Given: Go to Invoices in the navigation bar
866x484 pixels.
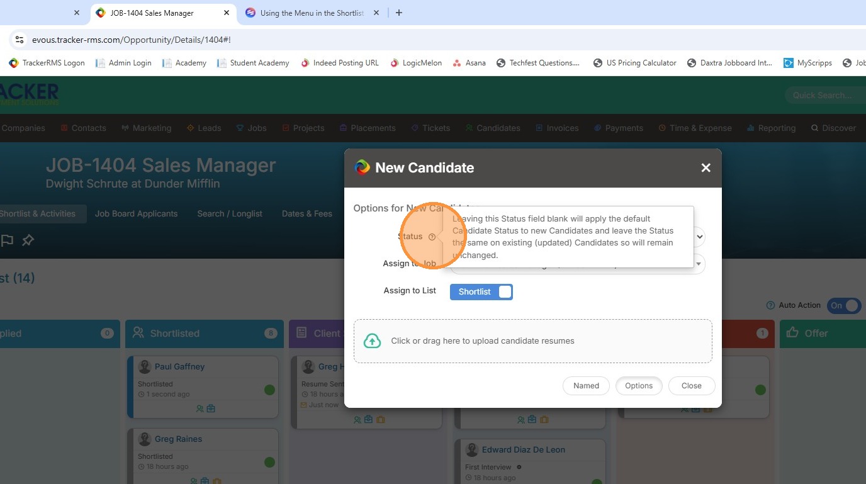Looking at the screenshot, I should tap(557, 128).
